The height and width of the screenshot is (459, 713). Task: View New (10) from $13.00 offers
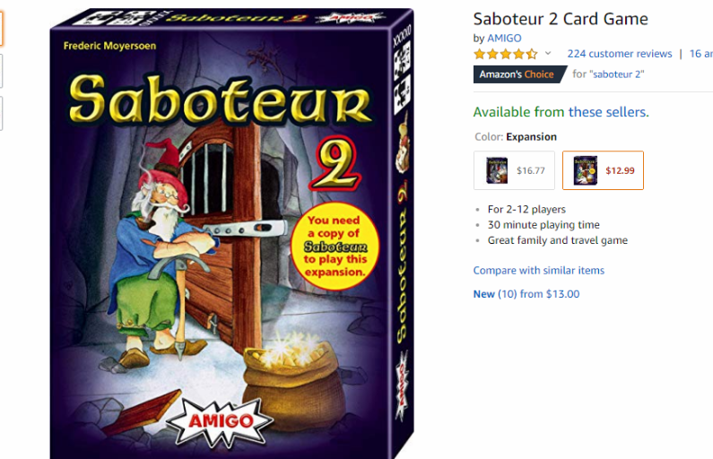(526, 294)
